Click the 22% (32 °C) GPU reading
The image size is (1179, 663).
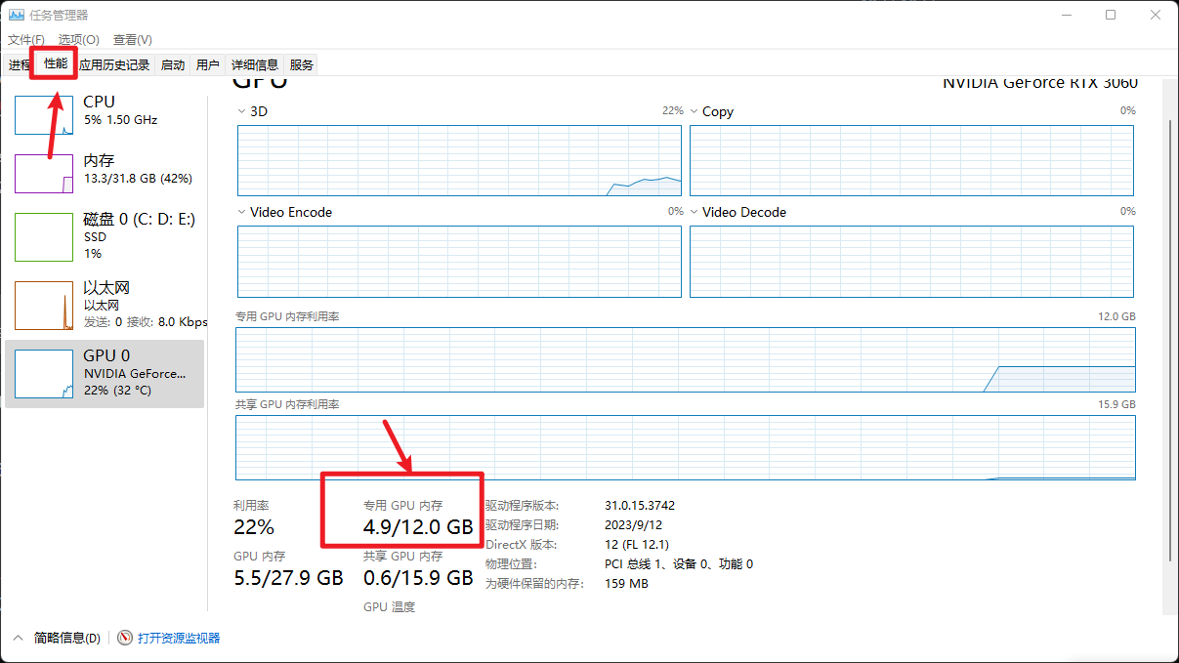[117, 391]
